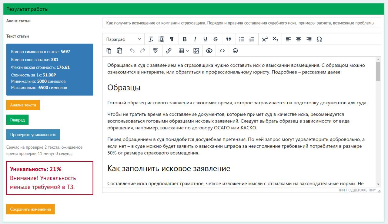Click Кол-во символов в статье: 5697
This screenshot has height=224, width=388.
click(x=41, y=52)
